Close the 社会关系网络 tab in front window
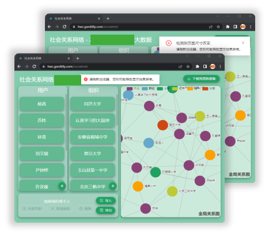 click(69, 58)
